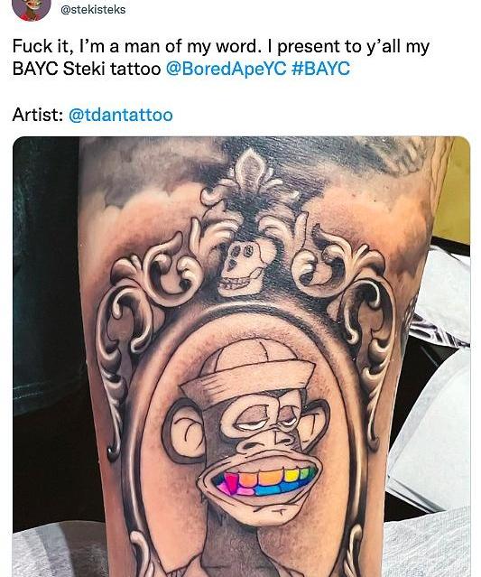Open the @tdantattoo artist mention
The height and width of the screenshot is (577, 481).
121,115
